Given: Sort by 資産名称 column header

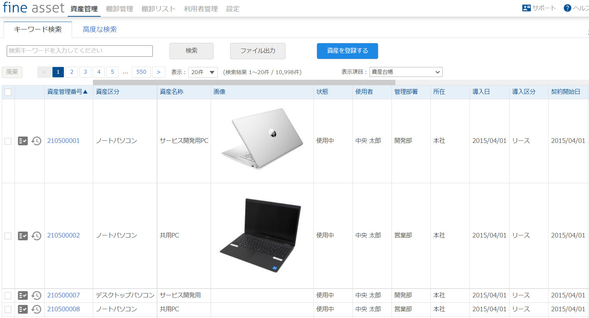Looking at the screenshot, I should click(172, 92).
